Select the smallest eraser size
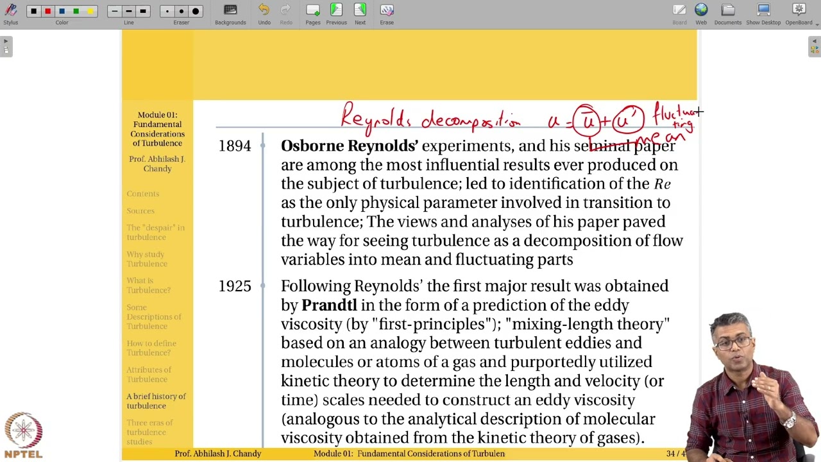Screen dimensions: 821x462 167,11
